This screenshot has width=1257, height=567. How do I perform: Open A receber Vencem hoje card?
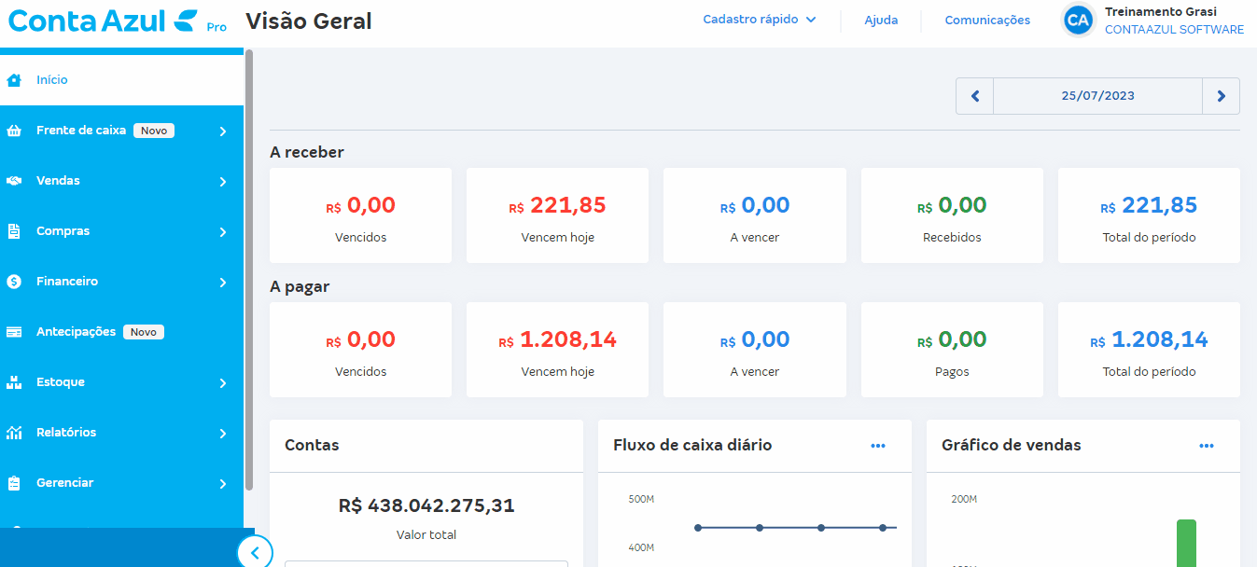click(557, 215)
